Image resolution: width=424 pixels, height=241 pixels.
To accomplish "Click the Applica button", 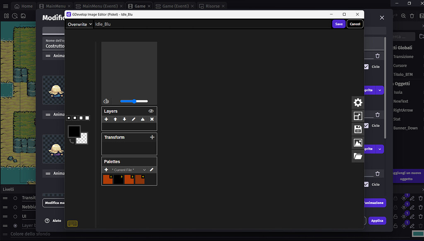I will point(377,220).
